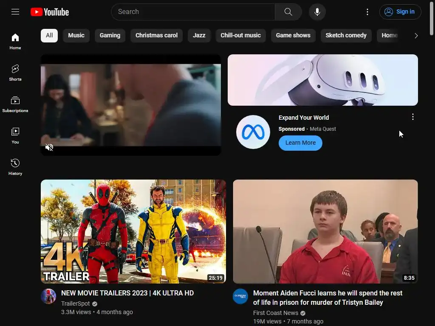Open the hamburger guide menu
The image size is (435, 326).
point(15,11)
